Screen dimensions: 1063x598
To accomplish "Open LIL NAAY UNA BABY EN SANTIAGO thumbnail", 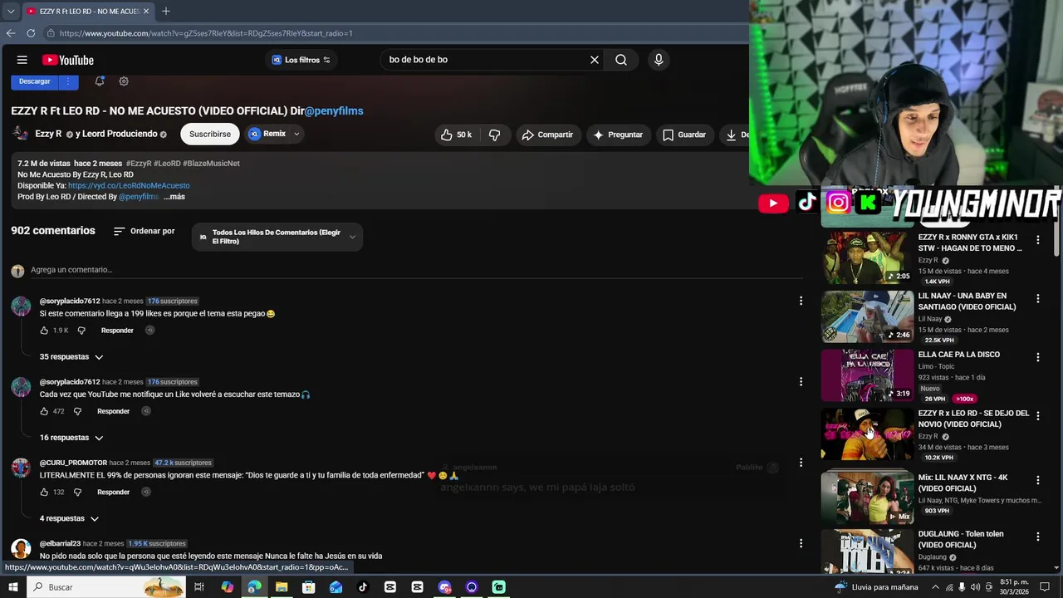I will point(867,316).
